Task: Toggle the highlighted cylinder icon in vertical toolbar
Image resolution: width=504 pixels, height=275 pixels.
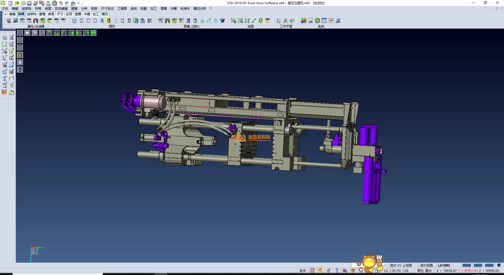Action: [x=20, y=55]
